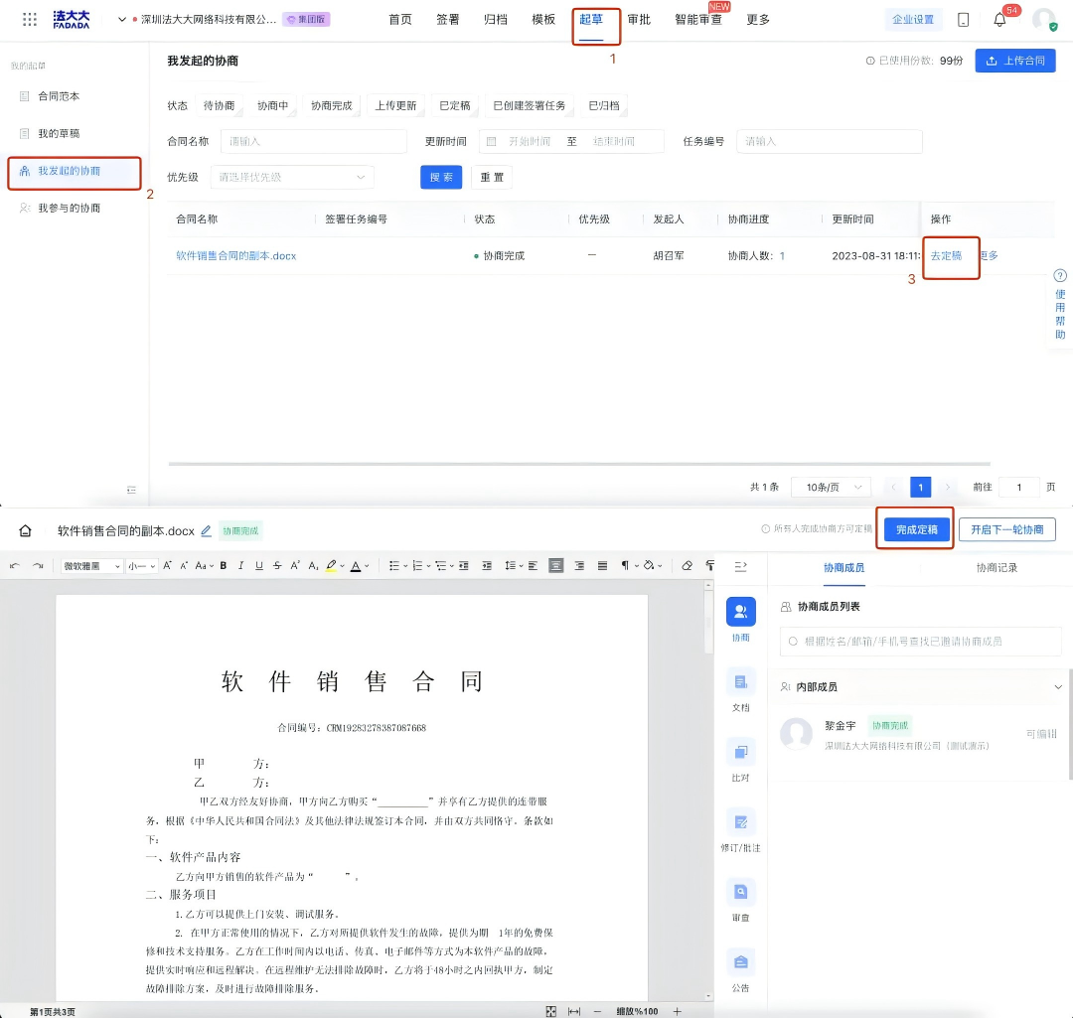Click the eraser clear-formatting icon
Screen dimensions: 1073x1018
click(x=687, y=565)
